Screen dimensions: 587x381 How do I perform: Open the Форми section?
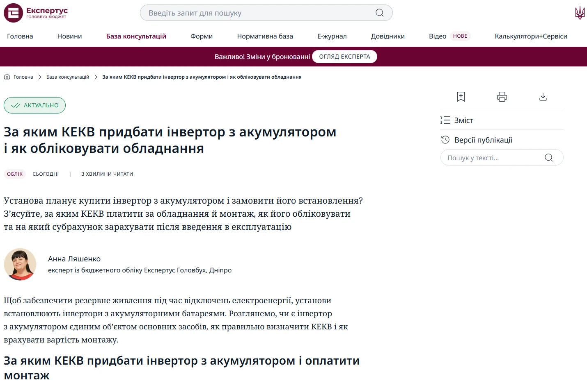(x=202, y=36)
